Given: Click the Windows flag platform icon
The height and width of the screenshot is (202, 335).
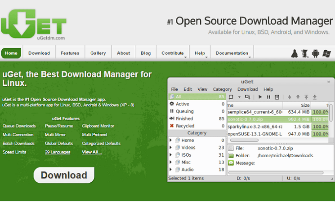Looking at the screenshot, I should [326, 53].
